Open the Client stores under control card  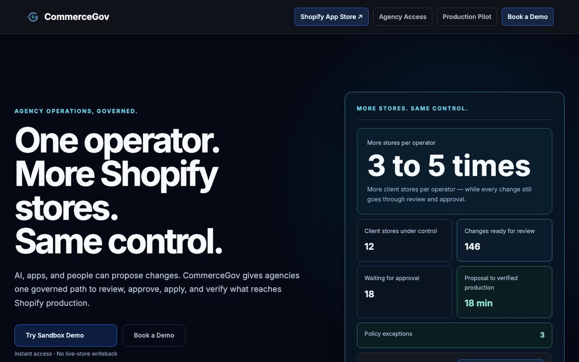(x=404, y=240)
